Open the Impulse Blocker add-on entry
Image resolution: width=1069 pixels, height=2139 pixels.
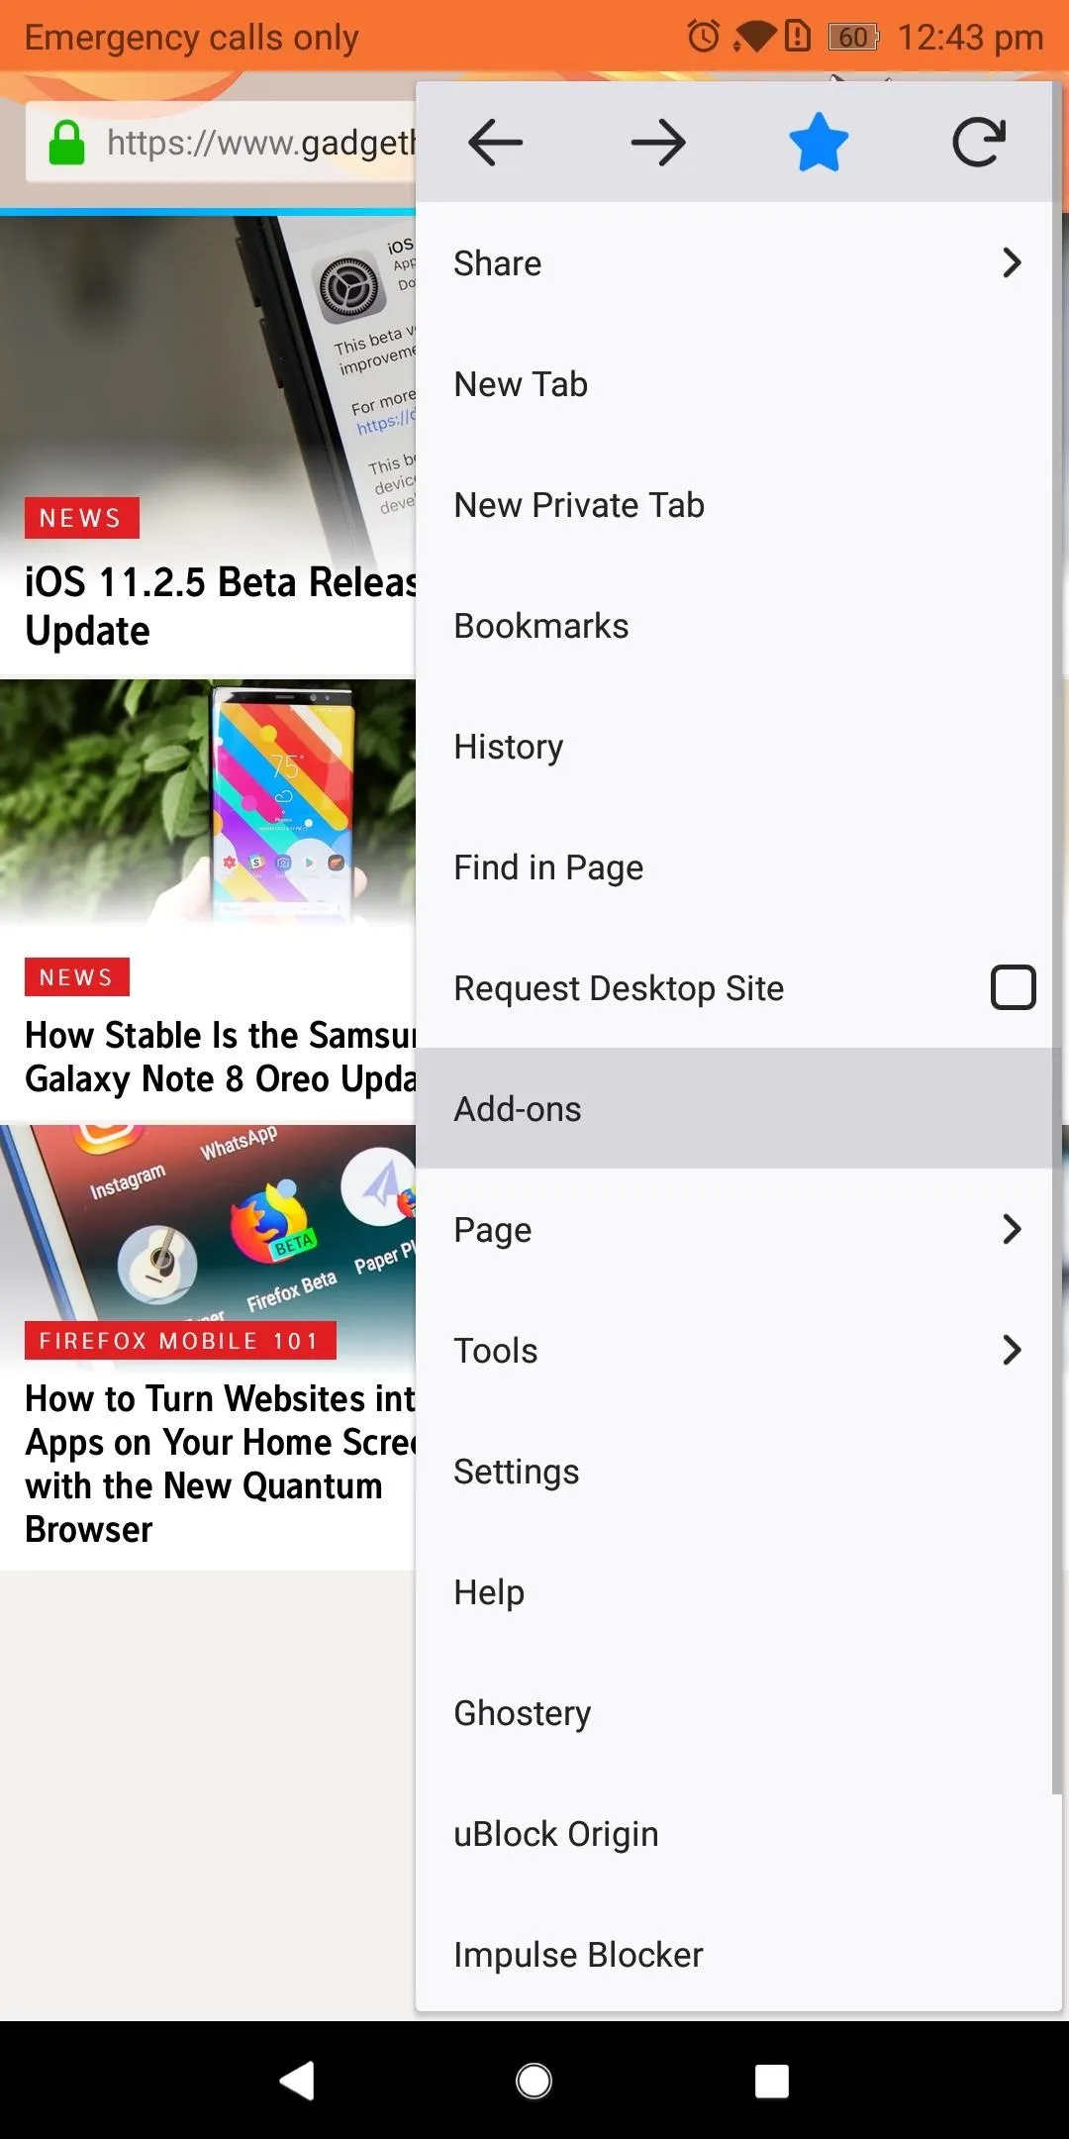pyautogui.click(x=733, y=1955)
